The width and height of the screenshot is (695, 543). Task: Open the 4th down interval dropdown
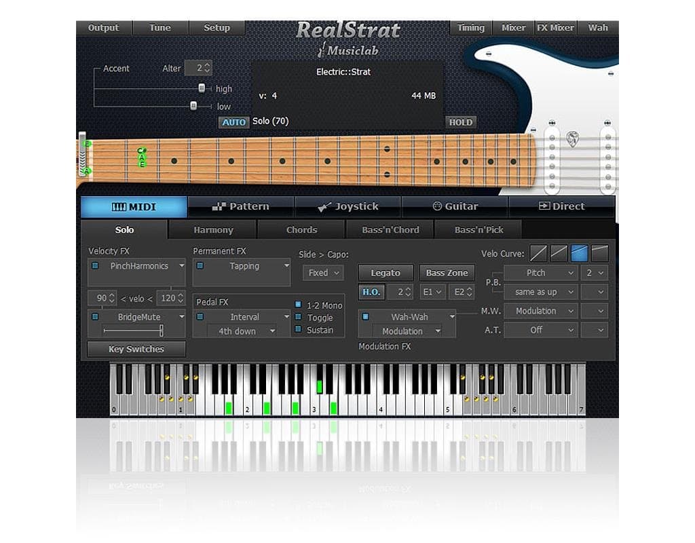tap(241, 331)
